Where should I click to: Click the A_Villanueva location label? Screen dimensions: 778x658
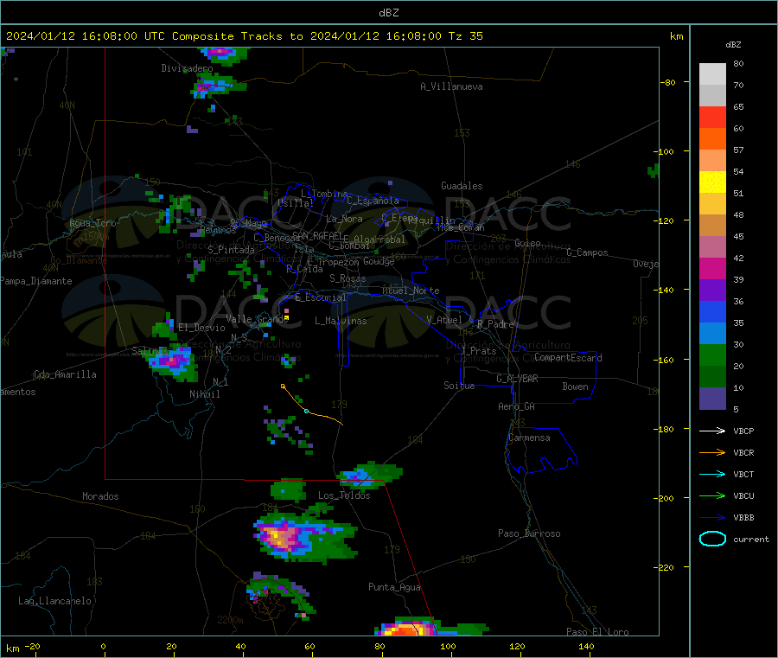click(x=451, y=86)
